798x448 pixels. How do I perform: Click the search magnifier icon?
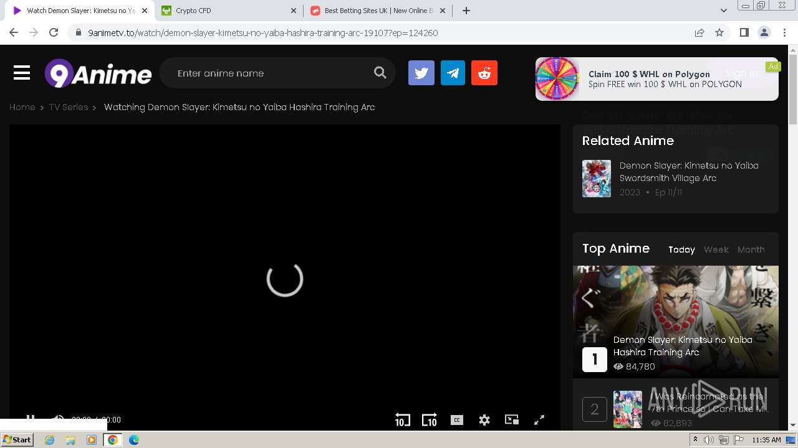tap(380, 73)
